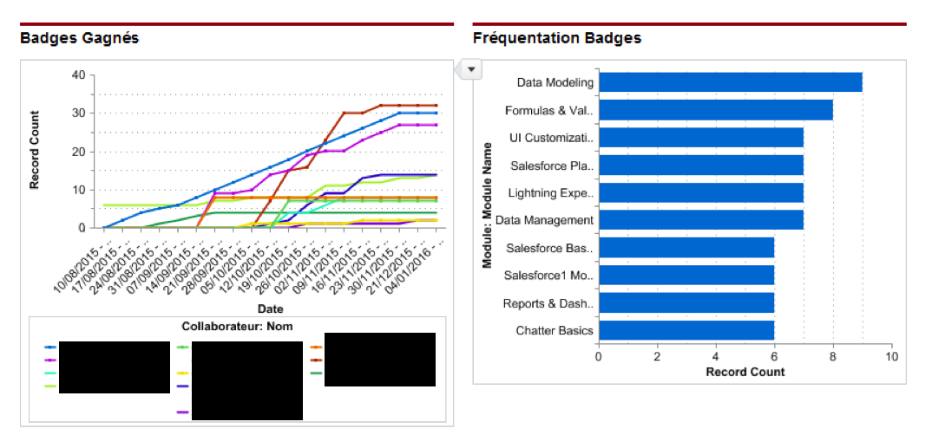The image size is (932, 448).
Task: Open the dropdown arrow beside Fréquentation Badges chart
Action: click(x=471, y=68)
